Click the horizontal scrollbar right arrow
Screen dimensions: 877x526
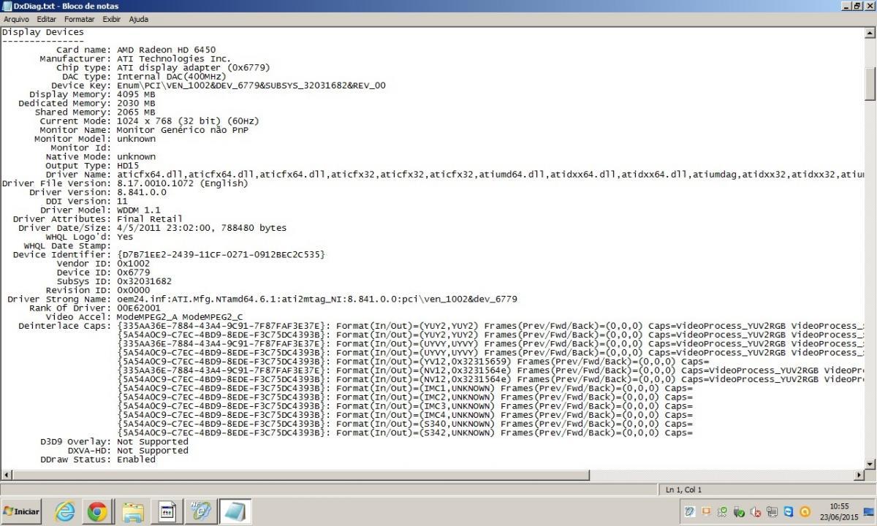point(859,475)
